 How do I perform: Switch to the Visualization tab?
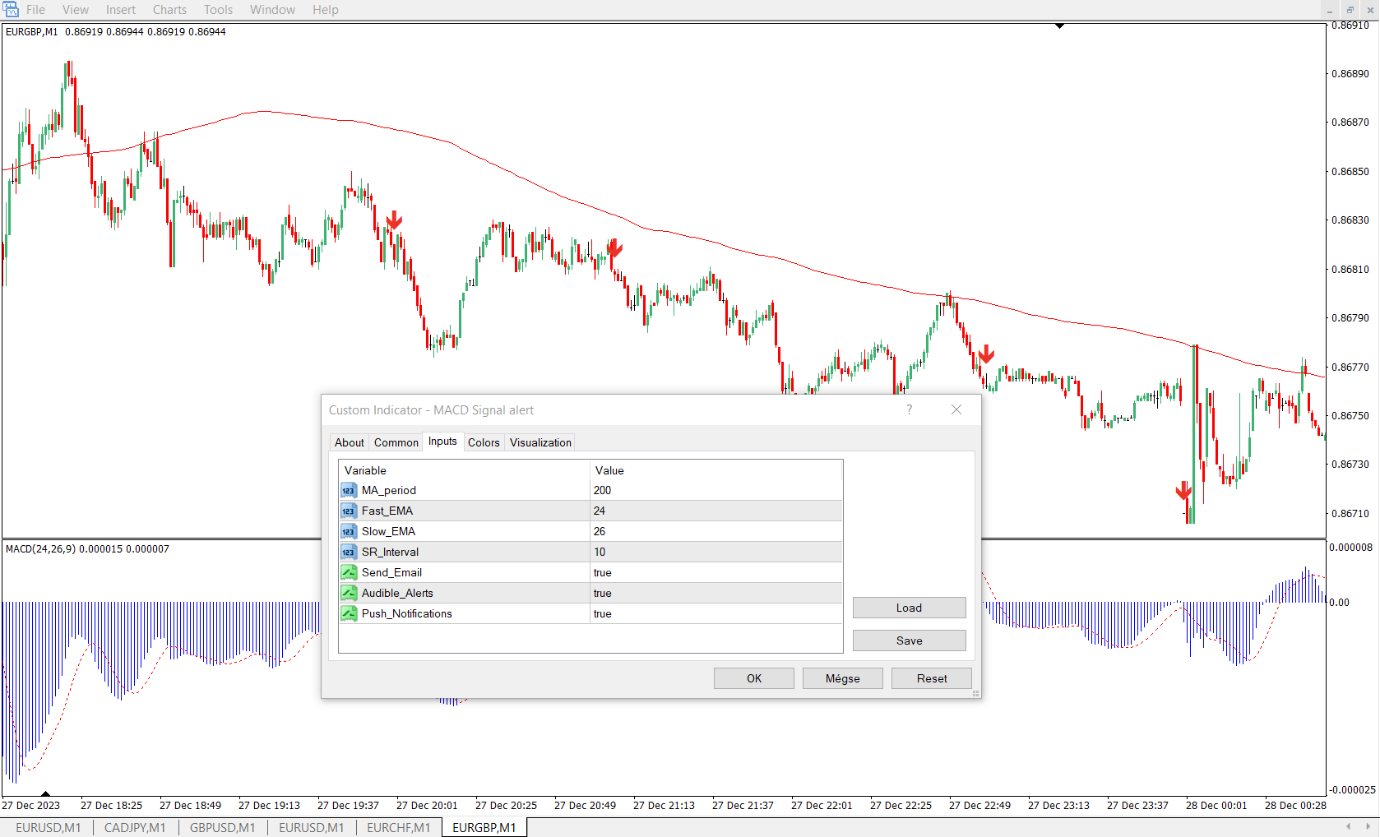point(539,442)
